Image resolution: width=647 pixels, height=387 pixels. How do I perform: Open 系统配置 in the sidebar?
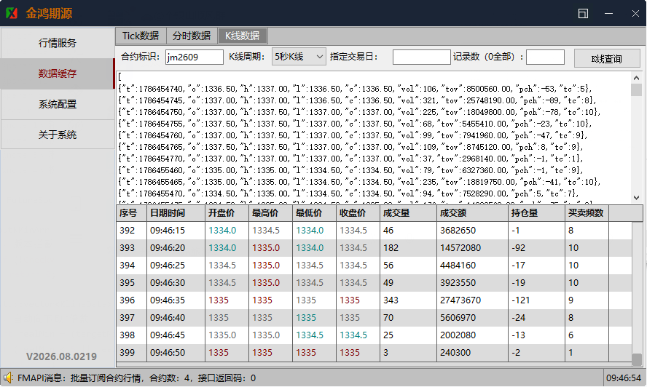coord(58,104)
